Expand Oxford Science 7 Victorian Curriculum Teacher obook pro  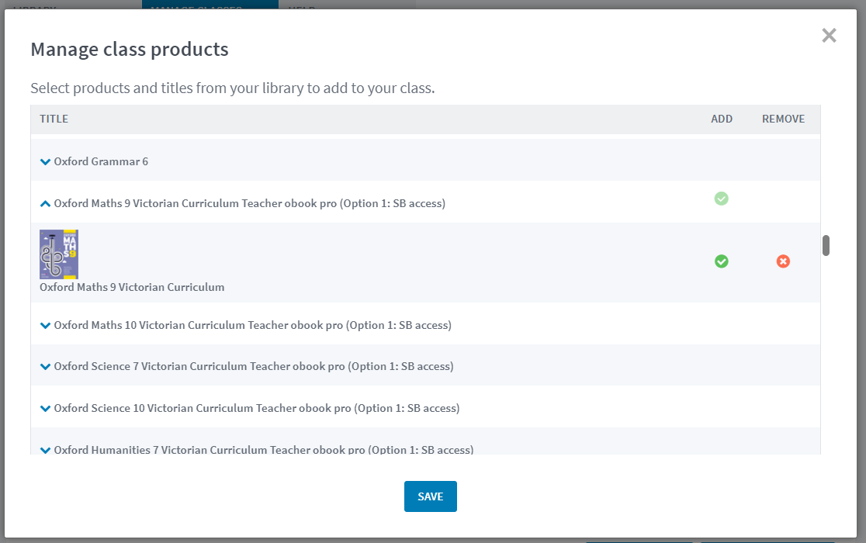(x=45, y=366)
